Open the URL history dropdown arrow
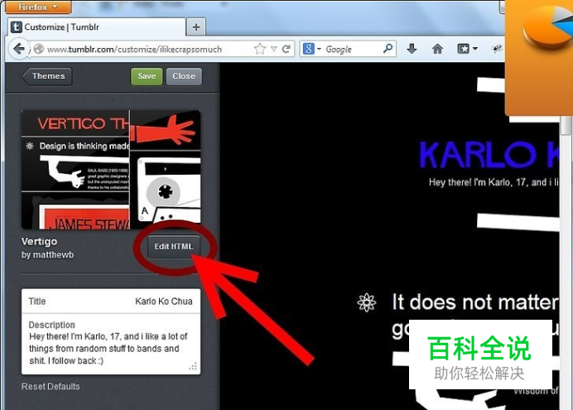This screenshot has height=410, width=573. tap(274, 49)
